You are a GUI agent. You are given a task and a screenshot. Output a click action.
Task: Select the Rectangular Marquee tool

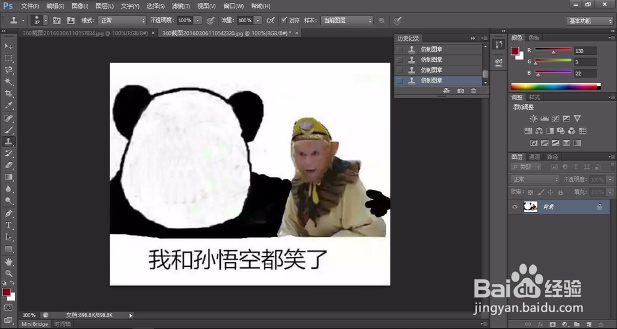pos(9,58)
